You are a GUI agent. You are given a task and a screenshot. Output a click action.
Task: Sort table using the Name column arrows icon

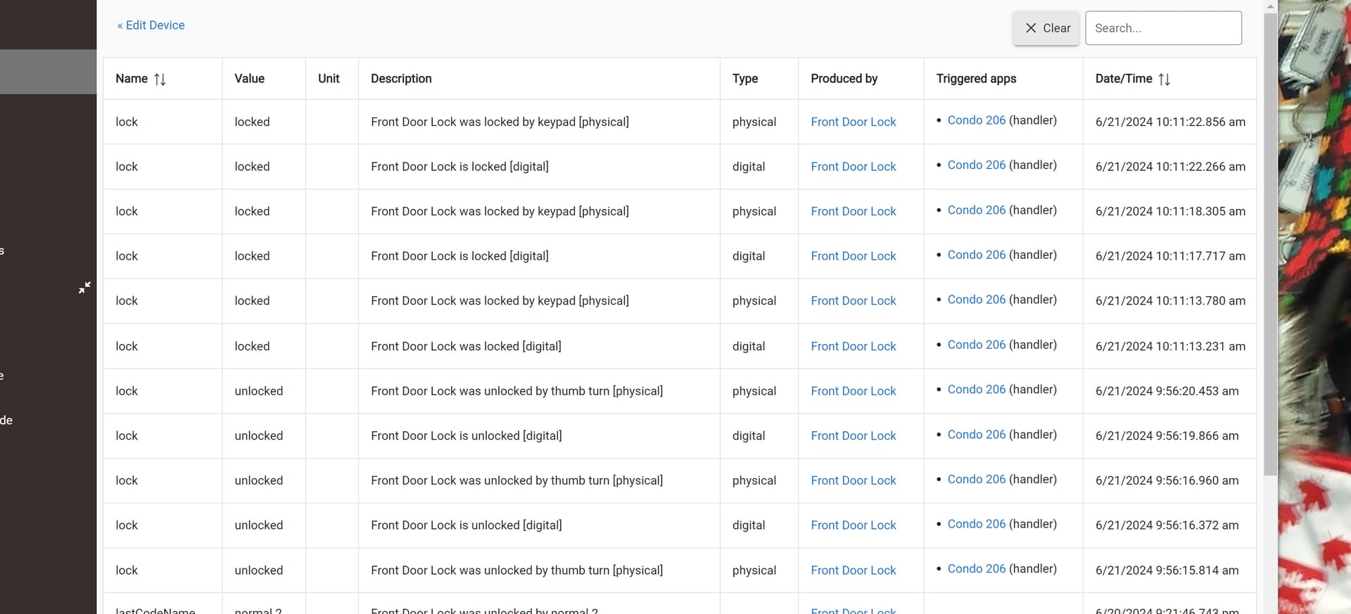click(x=160, y=79)
